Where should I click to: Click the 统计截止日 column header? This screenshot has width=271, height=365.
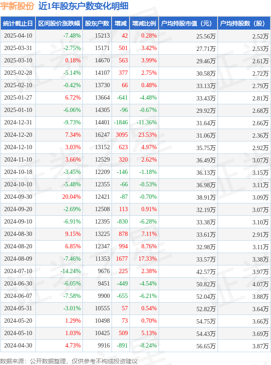(18, 23)
